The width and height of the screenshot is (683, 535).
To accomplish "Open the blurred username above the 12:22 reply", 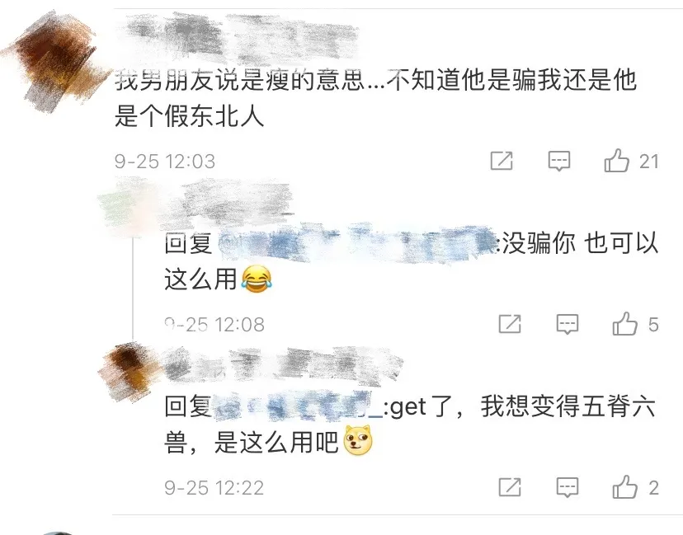I will tap(283, 367).
